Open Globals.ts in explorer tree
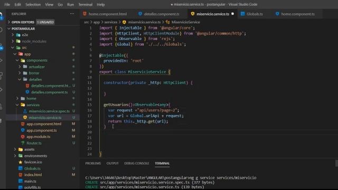The width and height of the screenshot is (338, 190). pyautogui.click(x=32, y=168)
